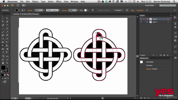Enable Draw Behind mode

pyautogui.click(x=5, y=78)
